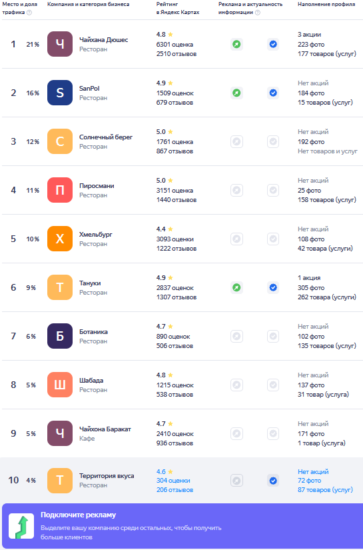Click the gray ad icon for Пиросмани

coord(237,191)
